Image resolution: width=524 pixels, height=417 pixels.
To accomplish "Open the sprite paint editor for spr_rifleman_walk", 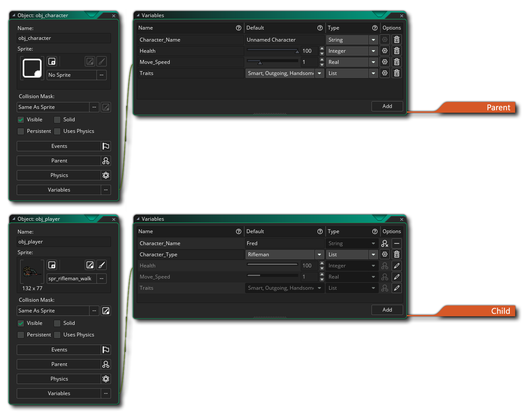I will (x=102, y=265).
